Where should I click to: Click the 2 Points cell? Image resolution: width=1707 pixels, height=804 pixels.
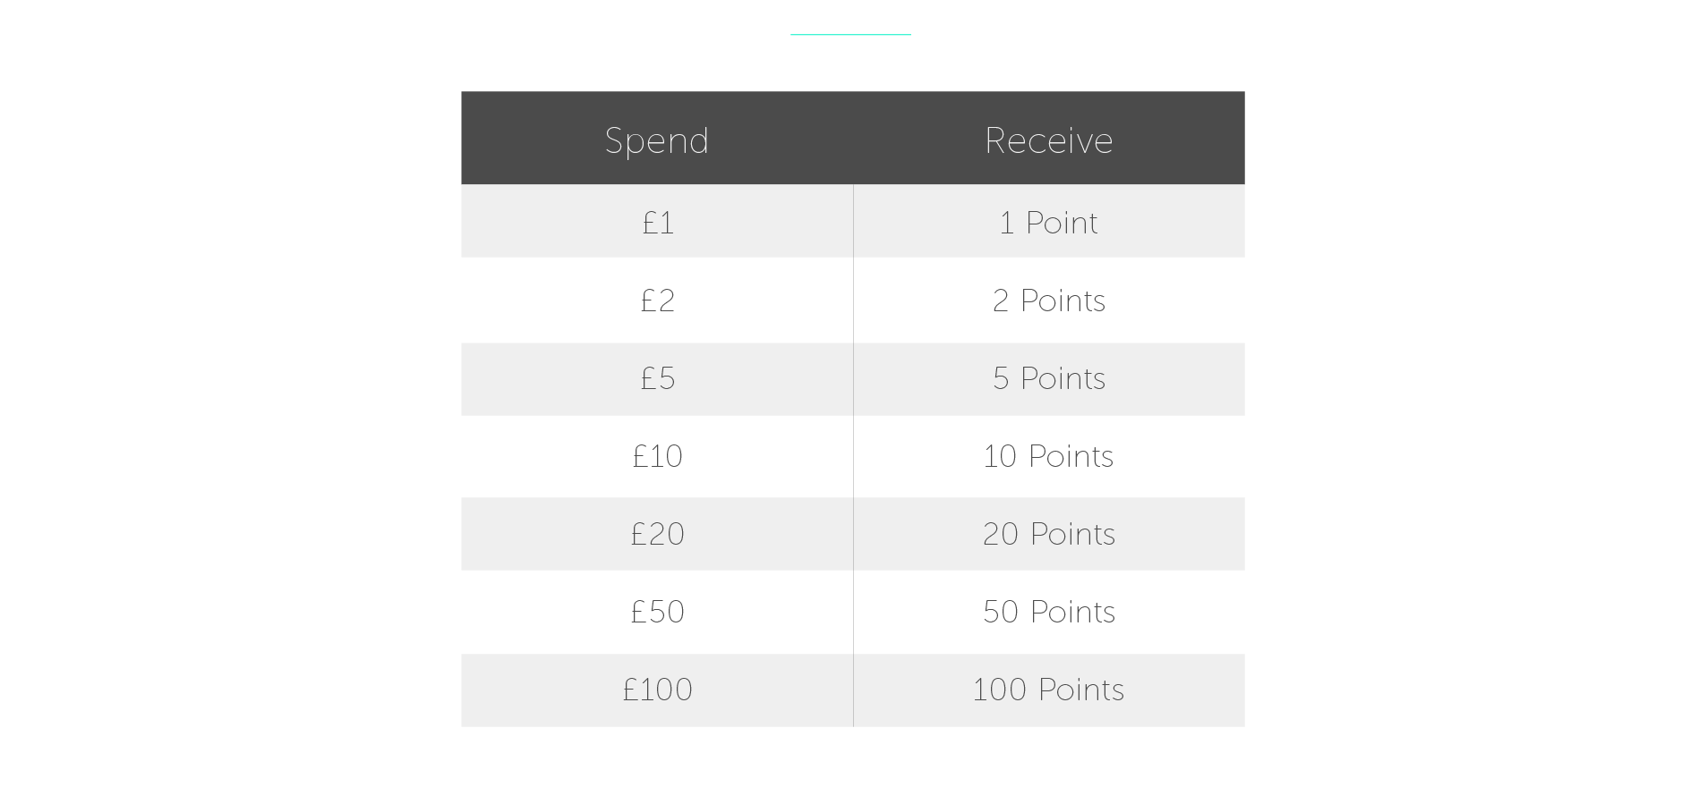1048,300
